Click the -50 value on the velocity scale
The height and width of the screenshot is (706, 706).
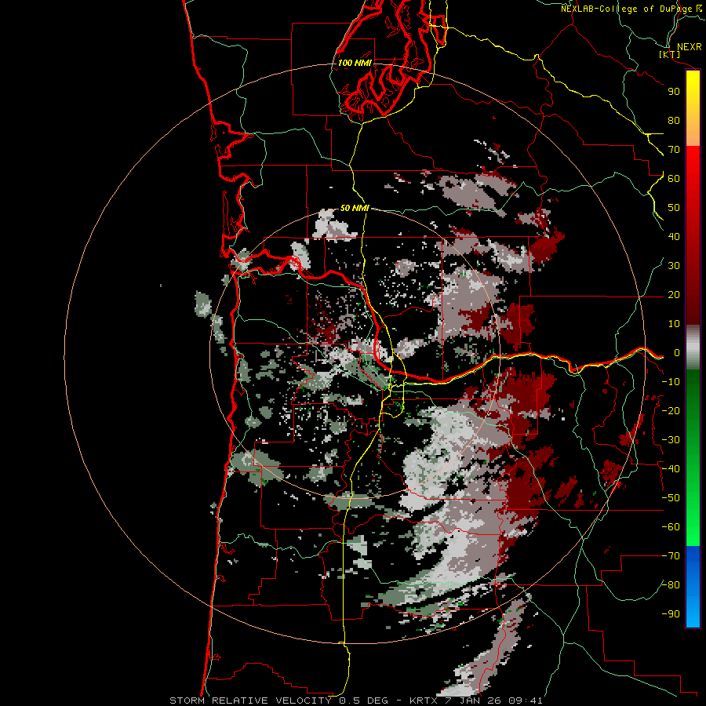point(671,498)
